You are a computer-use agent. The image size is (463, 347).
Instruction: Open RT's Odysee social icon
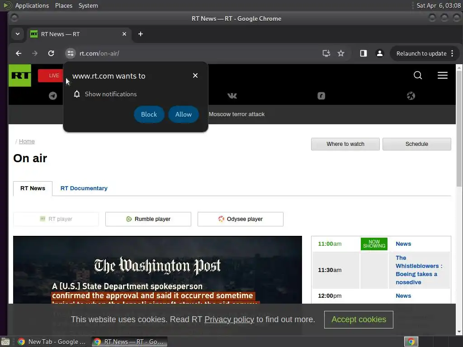click(x=411, y=96)
